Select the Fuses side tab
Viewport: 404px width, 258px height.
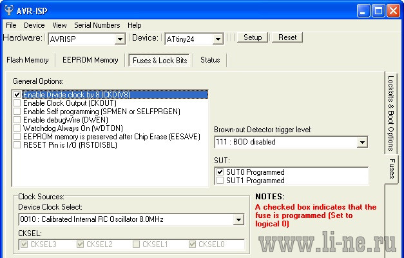[x=392, y=169]
